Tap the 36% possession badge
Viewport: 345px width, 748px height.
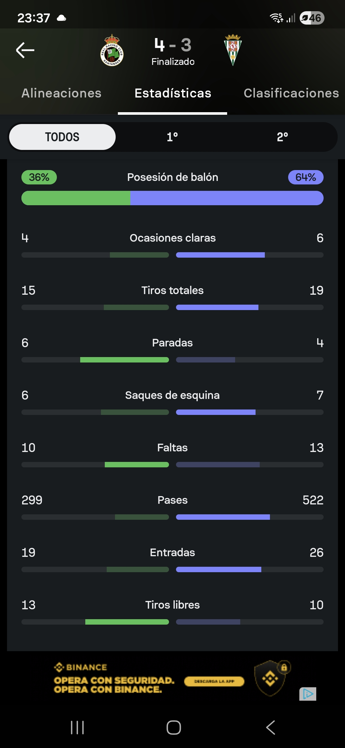tap(39, 177)
